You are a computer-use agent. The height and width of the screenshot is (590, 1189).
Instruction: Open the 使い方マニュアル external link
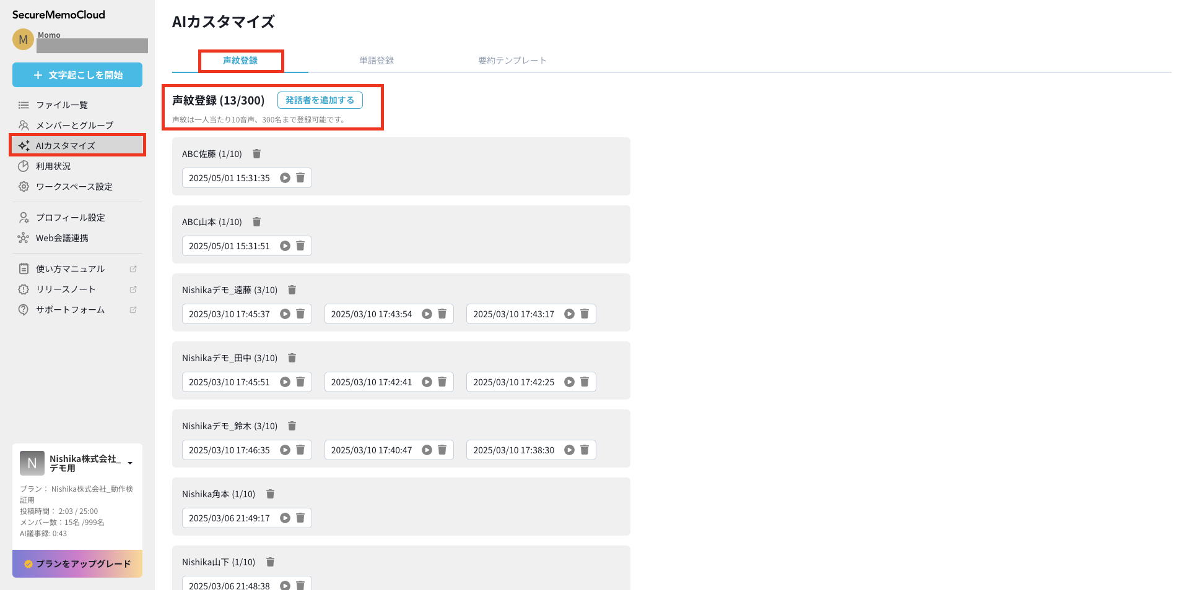[70, 269]
